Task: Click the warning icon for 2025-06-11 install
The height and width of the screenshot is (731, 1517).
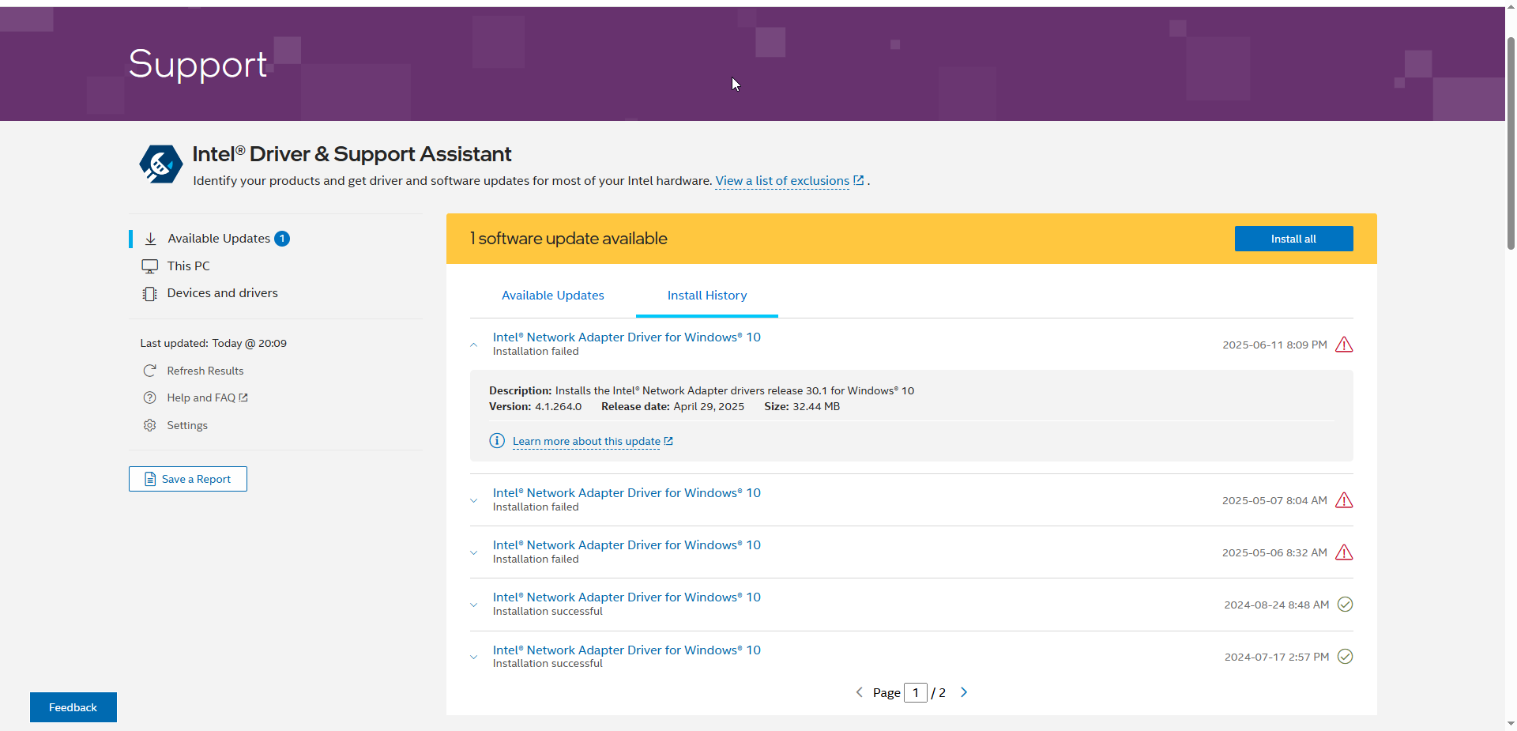Action: coord(1343,345)
